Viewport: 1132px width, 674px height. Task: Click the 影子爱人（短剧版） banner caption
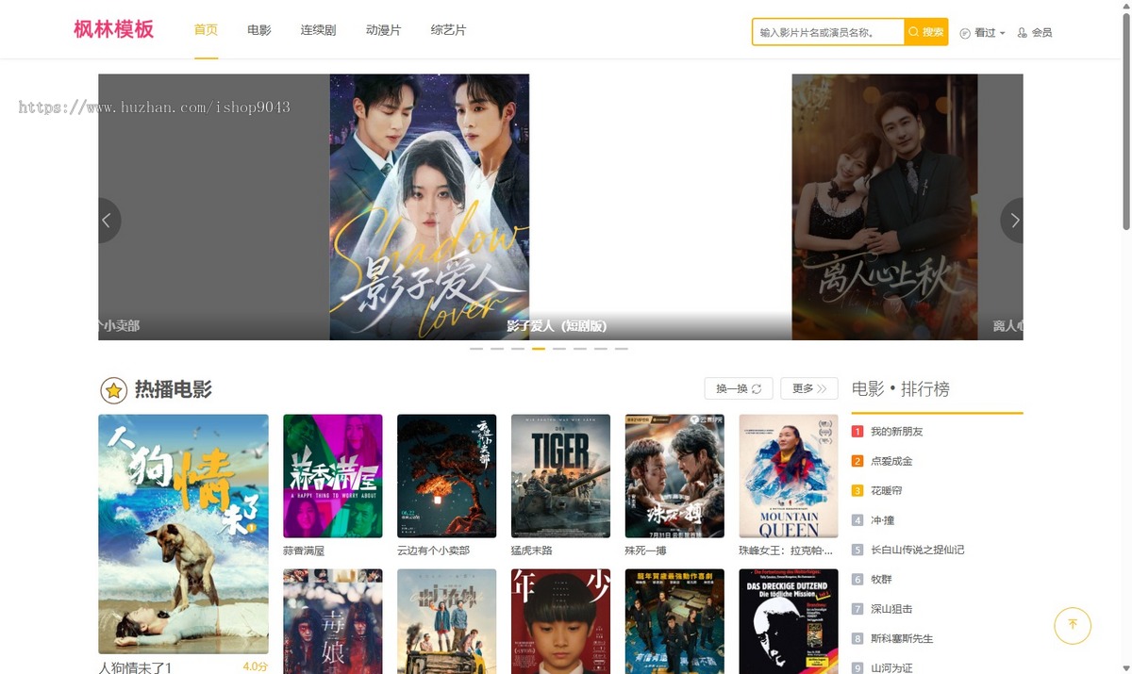(x=557, y=326)
